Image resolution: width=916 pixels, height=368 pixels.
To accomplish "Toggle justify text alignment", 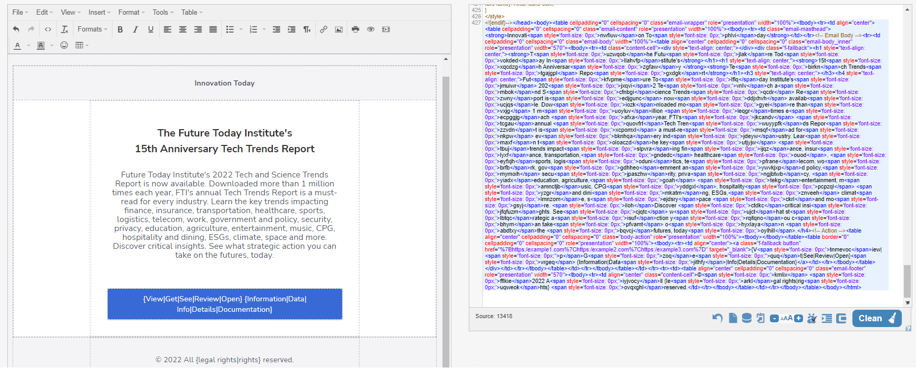I will [213, 29].
